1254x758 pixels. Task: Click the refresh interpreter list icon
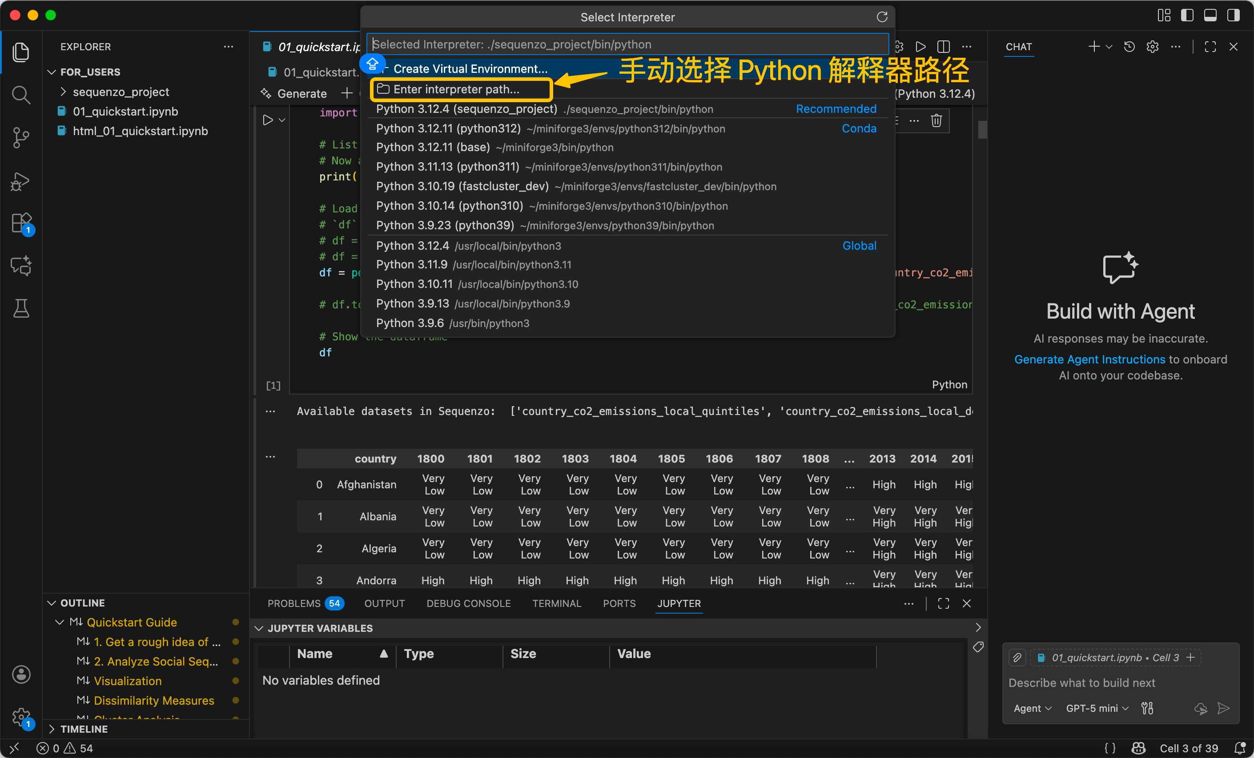[x=881, y=17]
